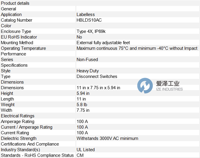200x158 pixels.
Task: Select the Weight value 5.8 lb
Action: pyautogui.click(x=82, y=105)
